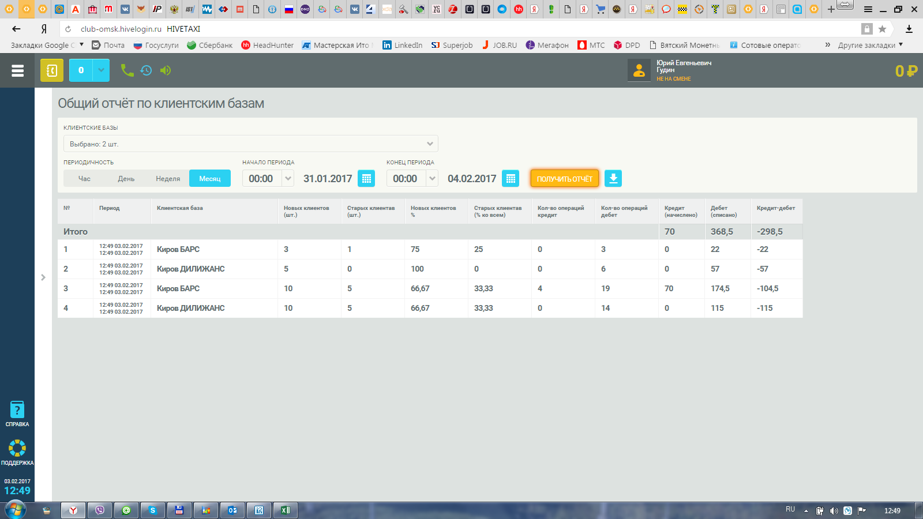Select Час periodicity option
Viewport: 923px width, 519px height.
click(x=84, y=179)
